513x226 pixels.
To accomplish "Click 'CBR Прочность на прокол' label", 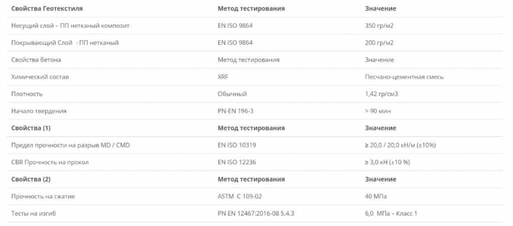I will tap(50, 162).
